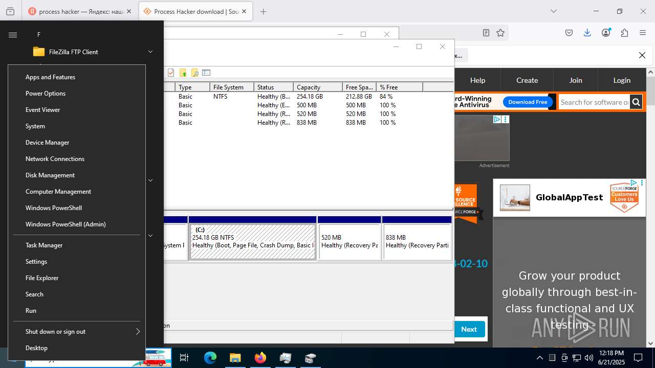Focus the Search for software input field
655x368 pixels.
click(x=594, y=102)
